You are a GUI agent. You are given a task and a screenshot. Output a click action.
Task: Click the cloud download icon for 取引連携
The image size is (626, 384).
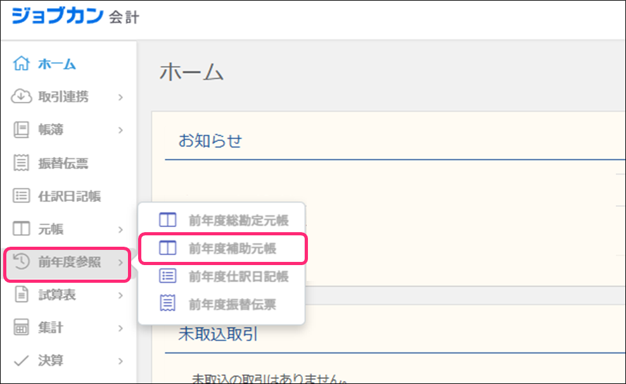pyautogui.click(x=22, y=97)
